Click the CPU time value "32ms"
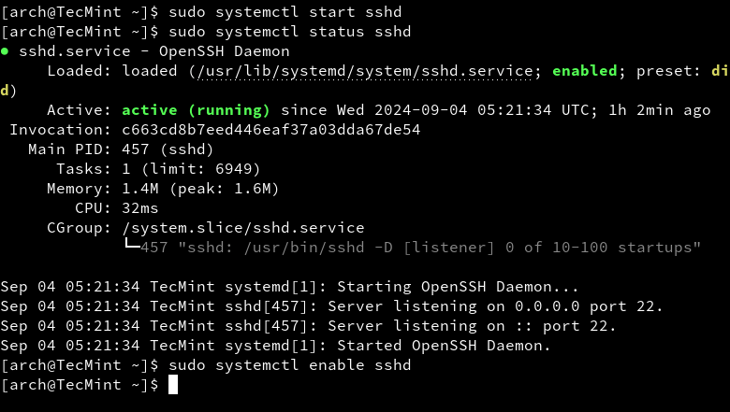 coord(139,207)
